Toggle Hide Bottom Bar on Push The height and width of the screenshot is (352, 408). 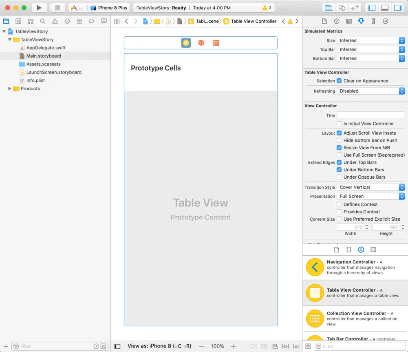coord(339,140)
